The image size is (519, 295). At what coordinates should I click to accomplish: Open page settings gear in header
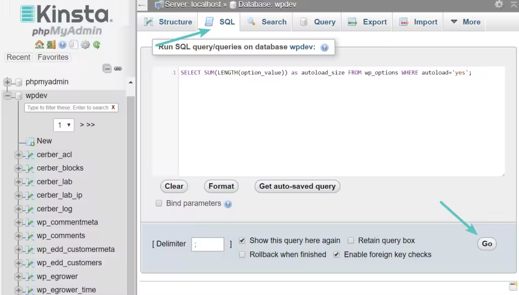[499, 4]
